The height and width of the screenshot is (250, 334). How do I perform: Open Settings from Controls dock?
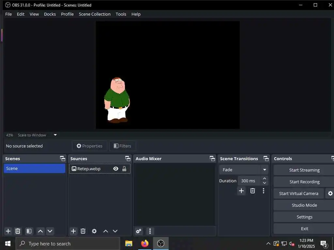[x=304, y=217]
